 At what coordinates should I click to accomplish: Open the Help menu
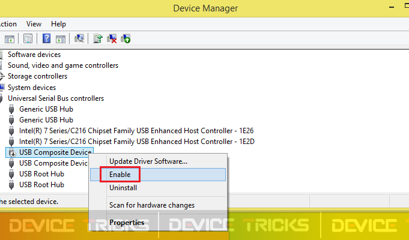click(x=58, y=24)
